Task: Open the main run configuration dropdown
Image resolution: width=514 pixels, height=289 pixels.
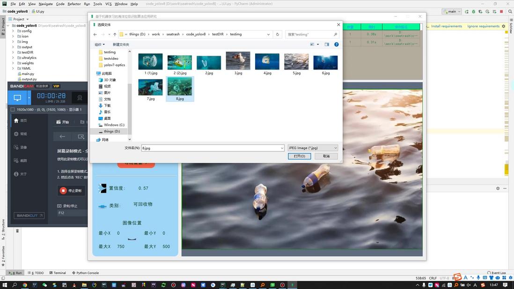Action: click(x=452, y=11)
